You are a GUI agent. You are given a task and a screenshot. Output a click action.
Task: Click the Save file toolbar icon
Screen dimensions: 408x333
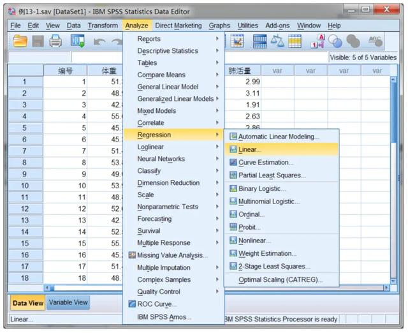click(38, 41)
